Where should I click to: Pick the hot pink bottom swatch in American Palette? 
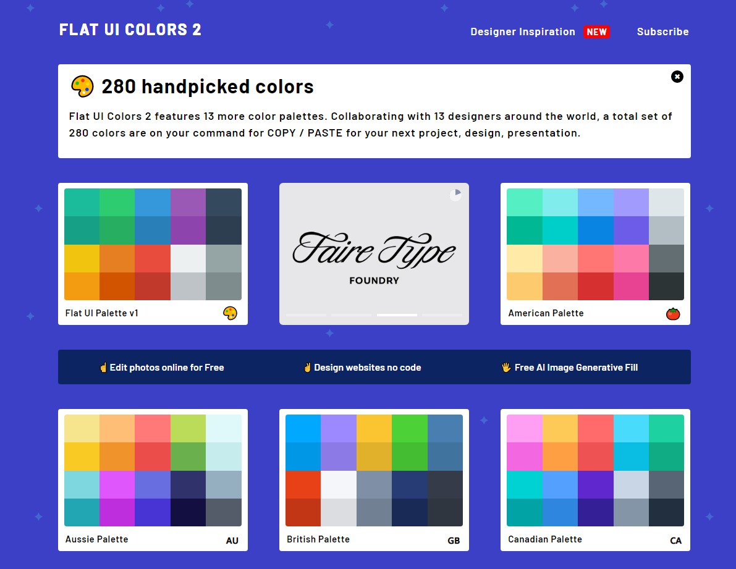click(631, 286)
